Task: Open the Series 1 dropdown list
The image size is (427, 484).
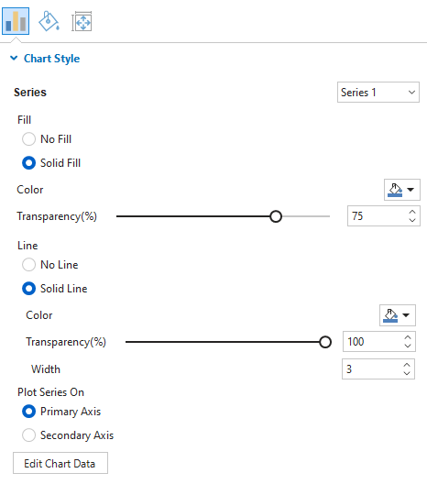Action: [378, 92]
